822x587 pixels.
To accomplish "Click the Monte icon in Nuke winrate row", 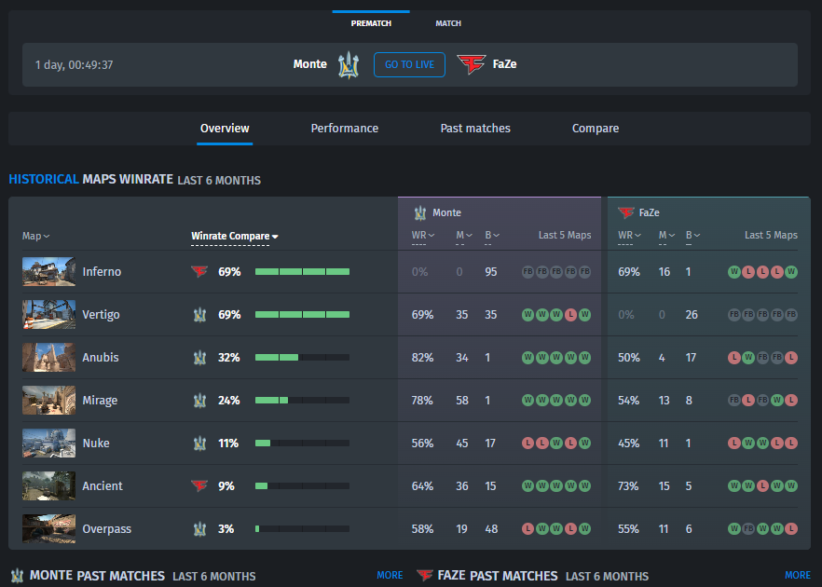I will (x=199, y=444).
